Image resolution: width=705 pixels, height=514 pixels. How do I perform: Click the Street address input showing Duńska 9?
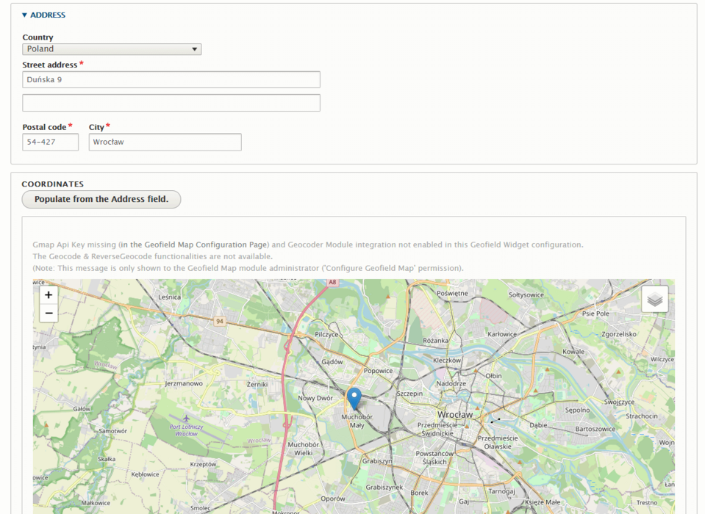tap(171, 79)
